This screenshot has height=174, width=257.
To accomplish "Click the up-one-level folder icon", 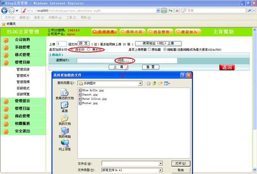I will click(x=154, y=83).
